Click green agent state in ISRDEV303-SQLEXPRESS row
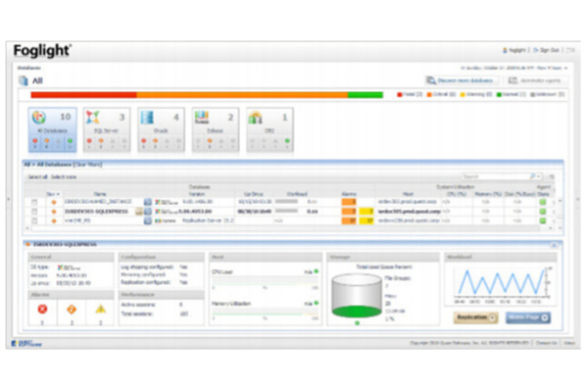 pos(543,212)
